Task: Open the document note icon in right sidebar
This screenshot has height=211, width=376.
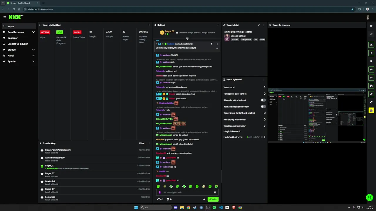Action: click(371, 61)
